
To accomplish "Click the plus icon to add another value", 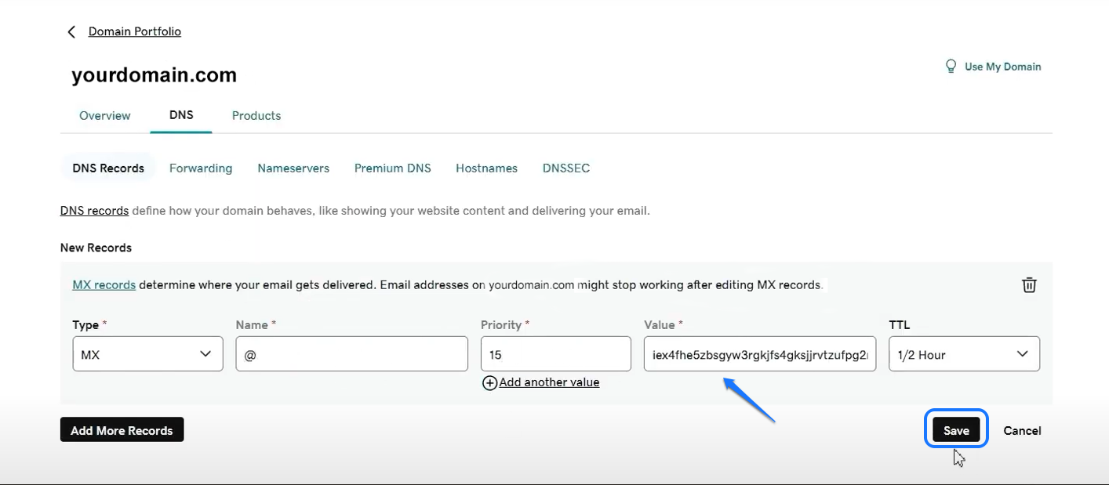I will point(489,383).
